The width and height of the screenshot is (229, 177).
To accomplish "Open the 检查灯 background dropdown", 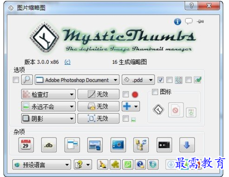I will click(48, 94).
